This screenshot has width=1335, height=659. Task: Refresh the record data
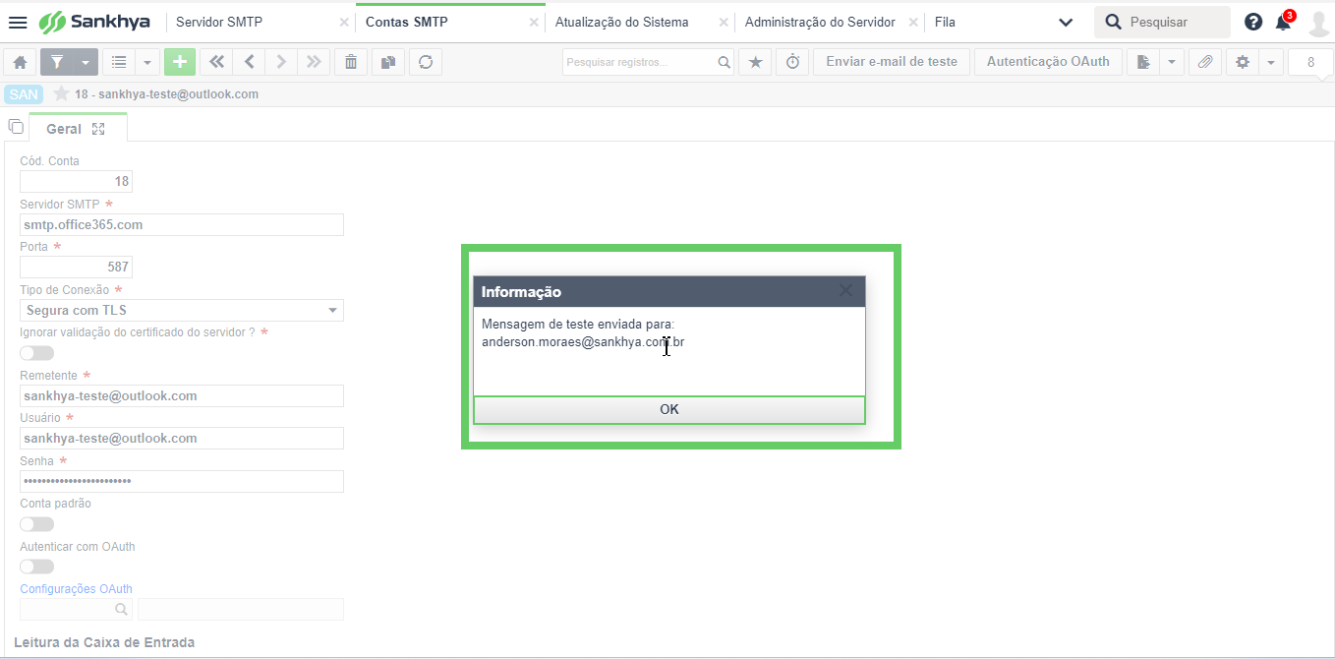pos(426,62)
